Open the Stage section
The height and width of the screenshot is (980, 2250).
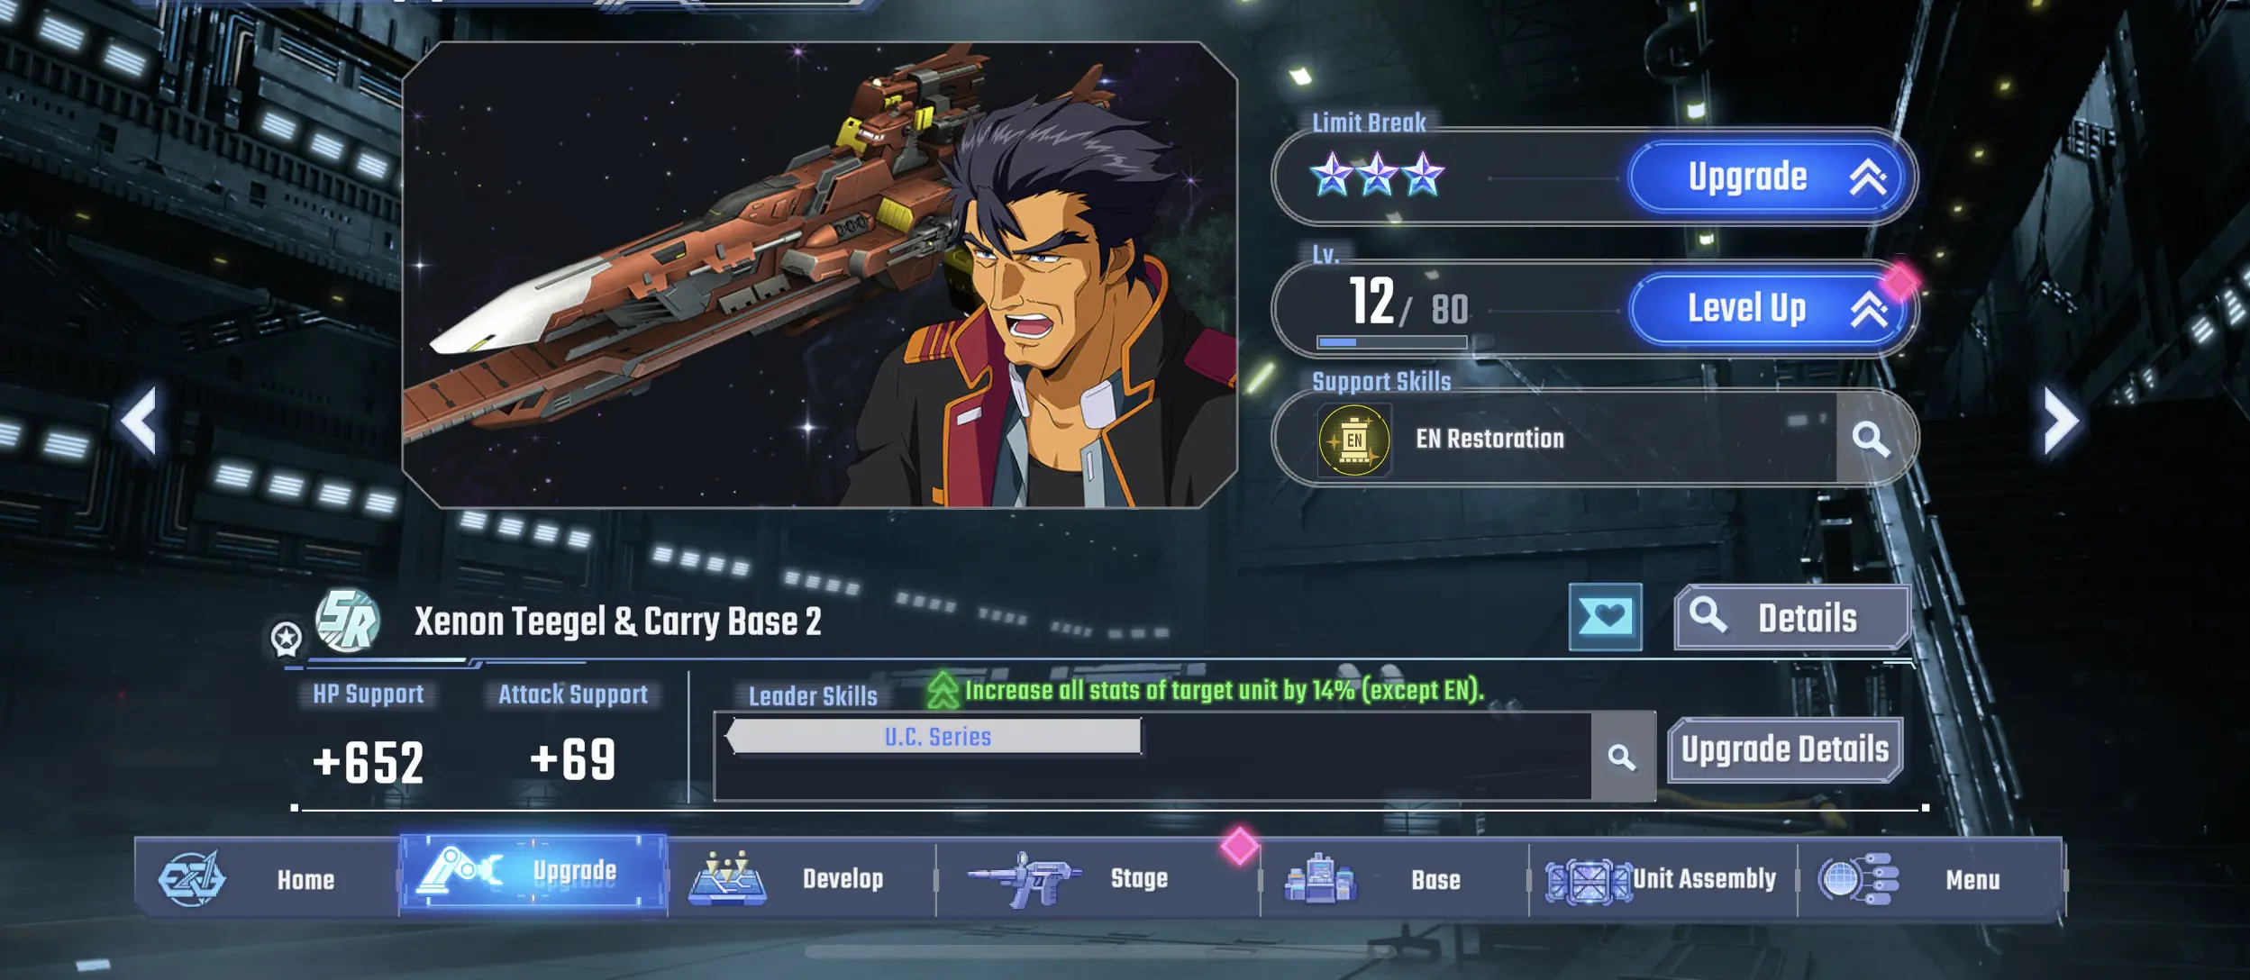(x=1098, y=878)
